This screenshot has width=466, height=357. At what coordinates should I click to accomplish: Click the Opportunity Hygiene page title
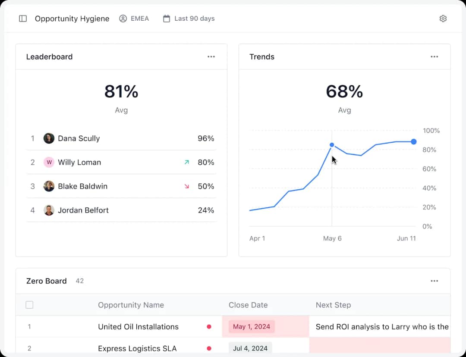click(72, 19)
